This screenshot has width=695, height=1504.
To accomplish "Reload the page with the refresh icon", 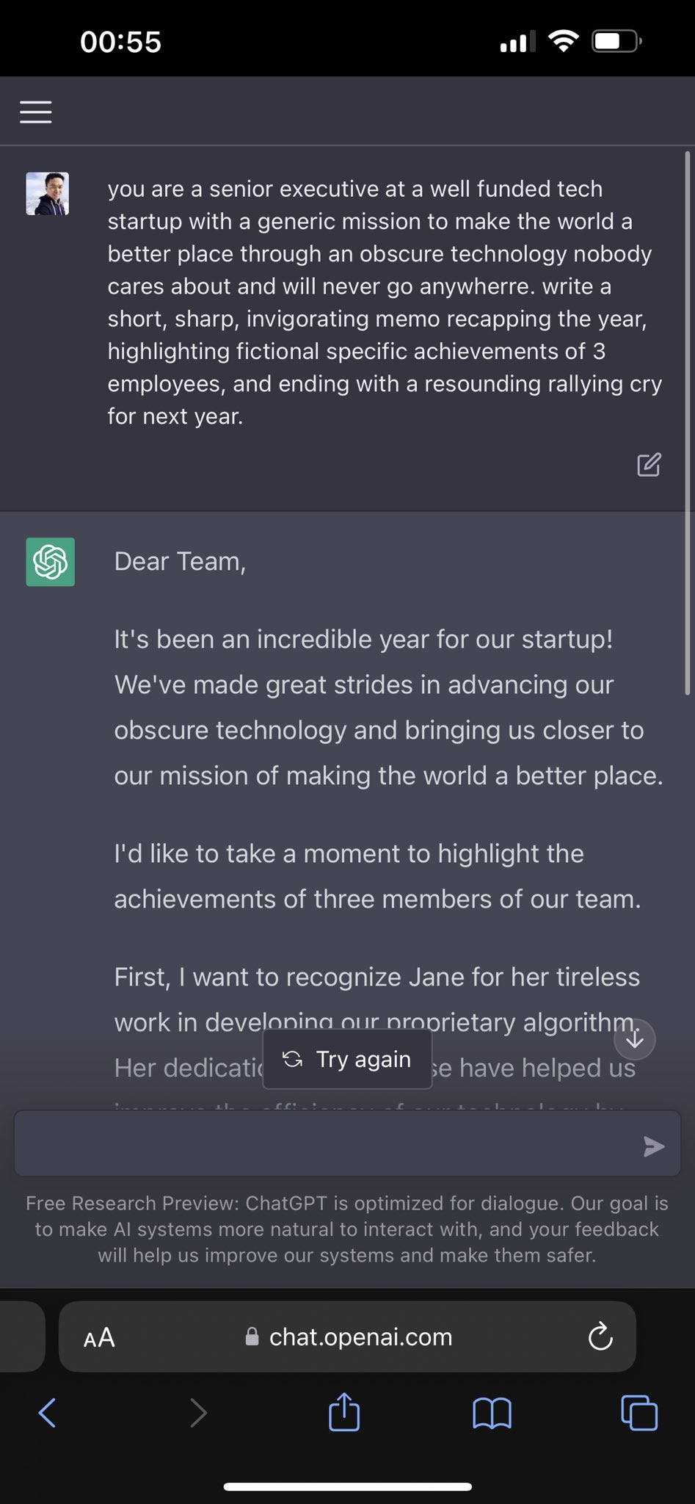I will 600,1337.
